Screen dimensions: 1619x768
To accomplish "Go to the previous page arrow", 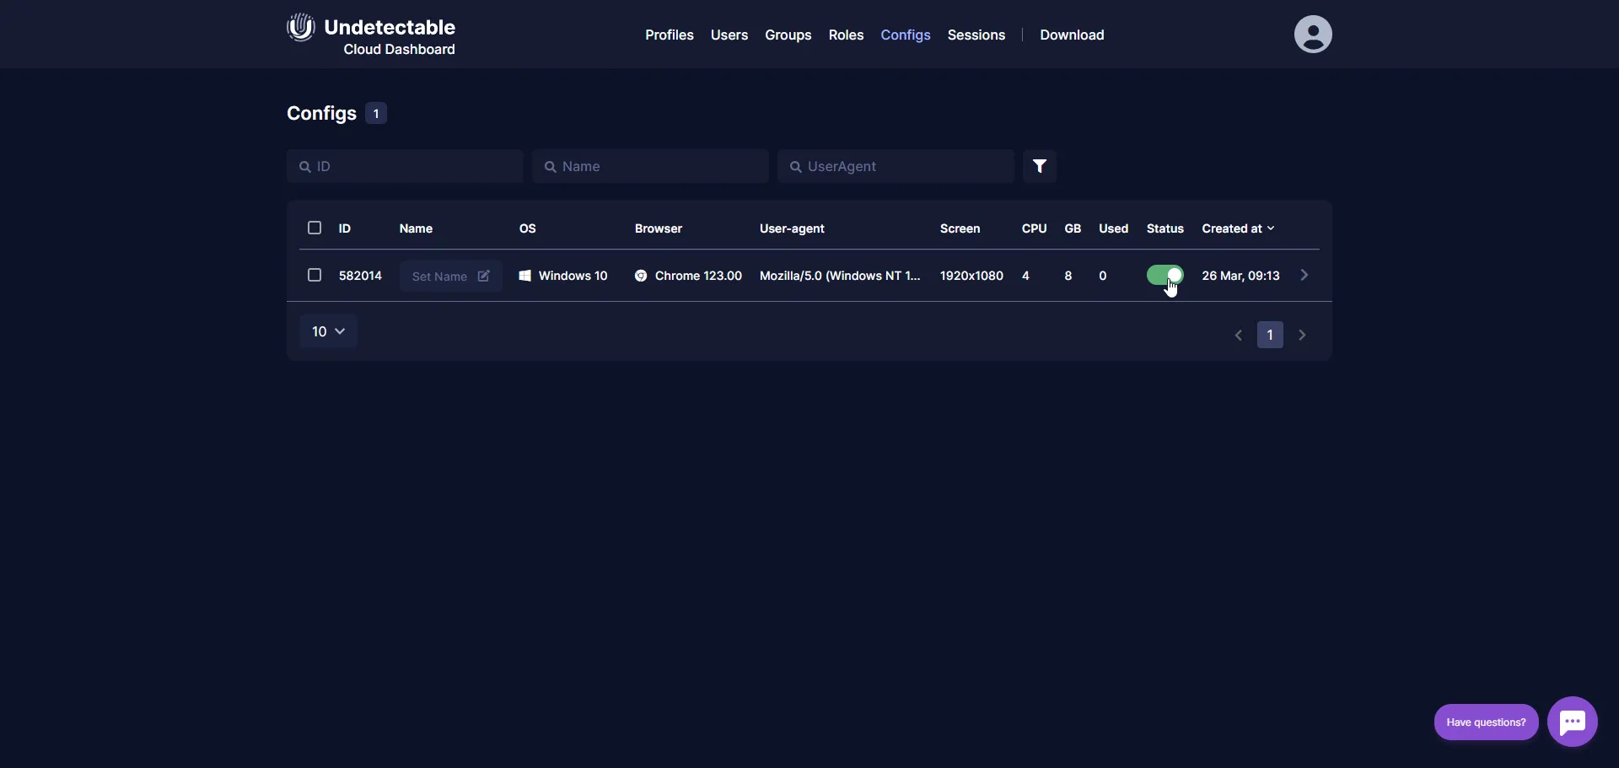I will [x=1239, y=335].
